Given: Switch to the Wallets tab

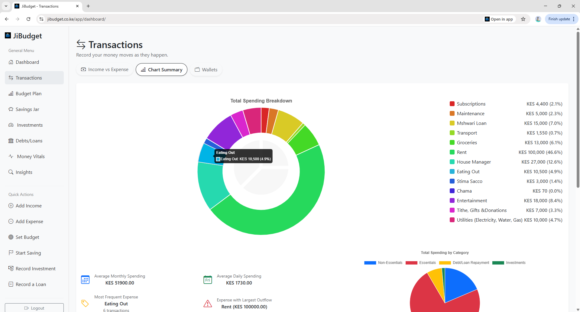Looking at the screenshot, I should coord(206,70).
